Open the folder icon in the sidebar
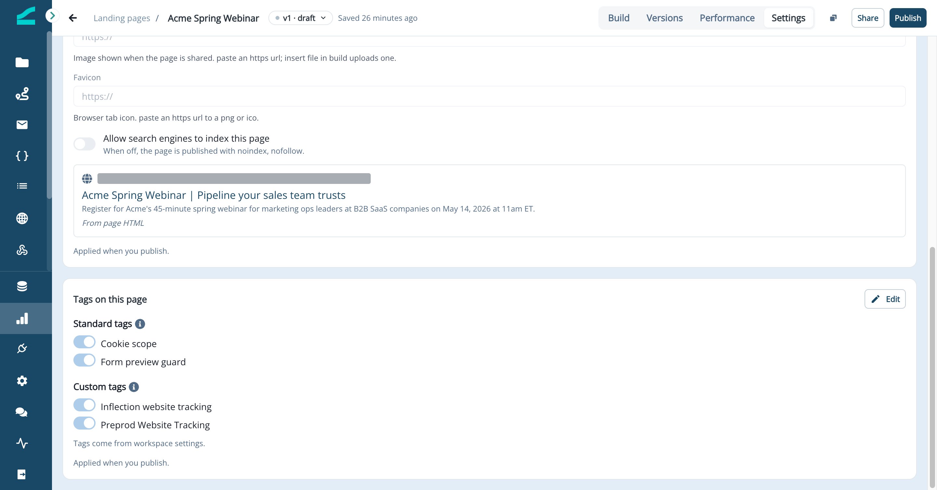 pyautogui.click(x=22, y=63)
